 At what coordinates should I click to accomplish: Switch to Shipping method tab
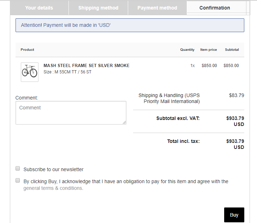98,8
